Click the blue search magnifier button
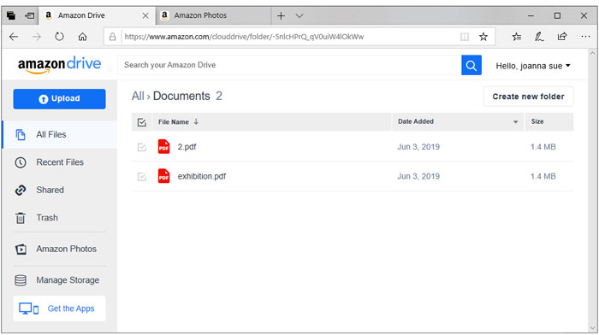Image resolution: width=599 pixels, height=335 pixels. (x=471, y=65)
